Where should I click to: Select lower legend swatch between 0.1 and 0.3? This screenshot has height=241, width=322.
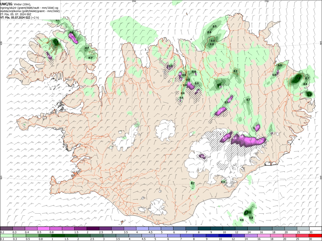(x=6, y=236)
